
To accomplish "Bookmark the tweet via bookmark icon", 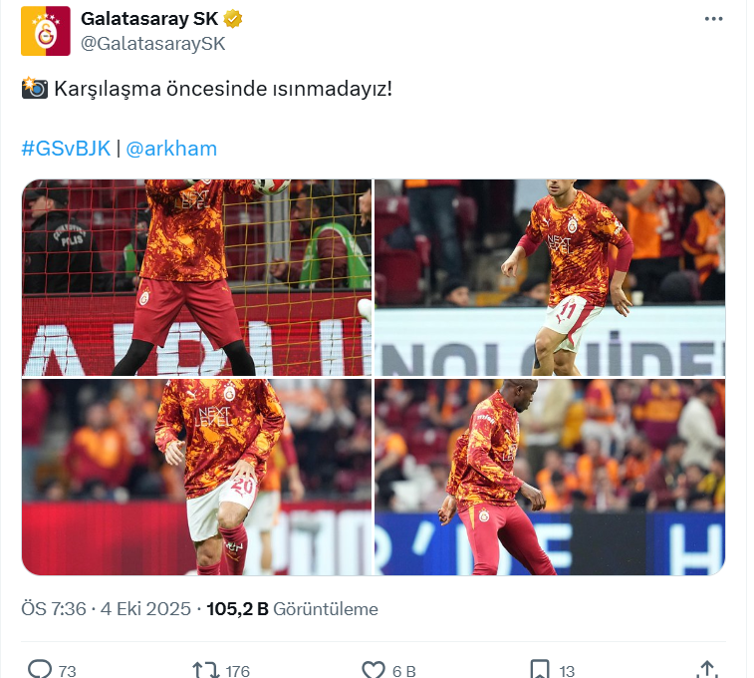I will point(540,670).
